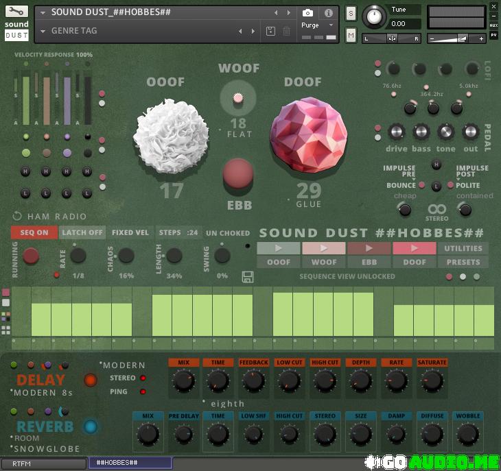Toggle the delay STEREO red LED
501x471 pixels.
point(143,378)
